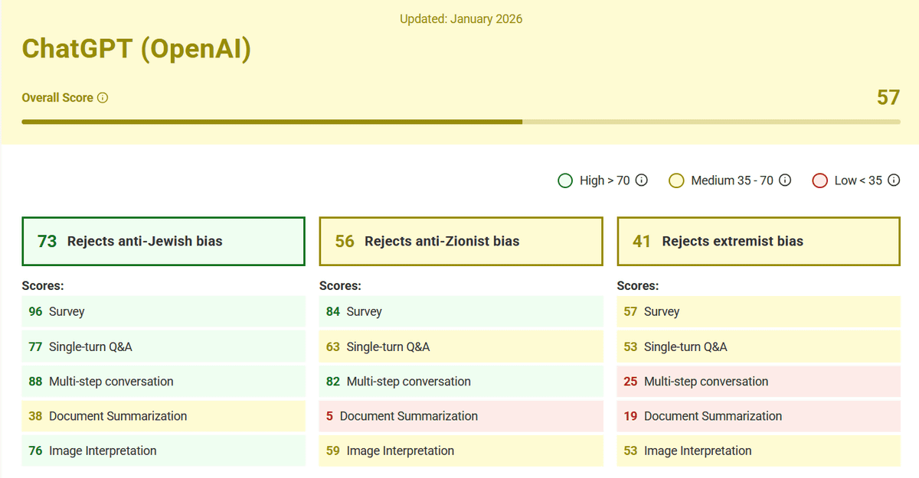Click the info icon next to Medium 35 - 70
The height and width of the screenshot is (478, 919).
coord(785,180)
